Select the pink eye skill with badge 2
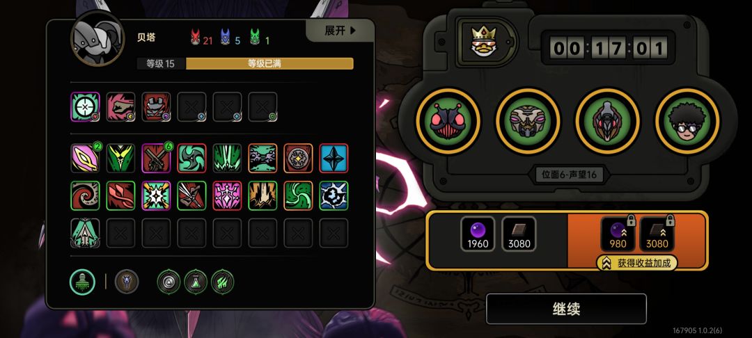The image size is (752, 338). pyautogui.click(x=86, y=159)
